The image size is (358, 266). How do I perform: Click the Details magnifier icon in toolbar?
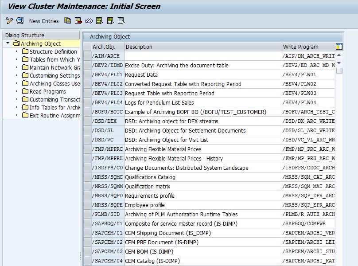20,21
